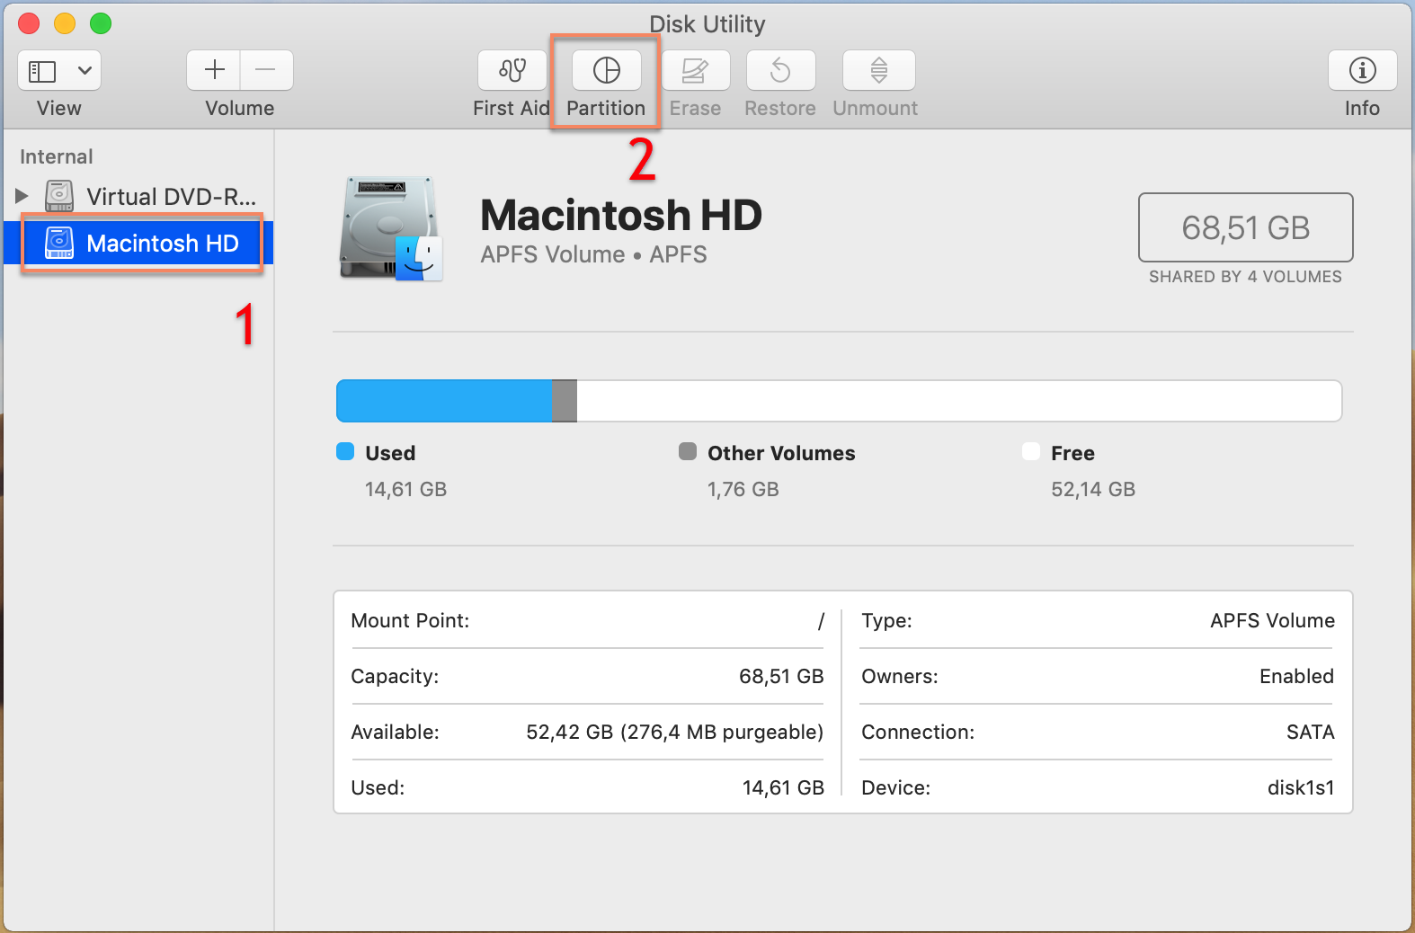Click the green zoom window button
Image resolution: width=1415 pixels, height=933 pixels.
[101, 23]
